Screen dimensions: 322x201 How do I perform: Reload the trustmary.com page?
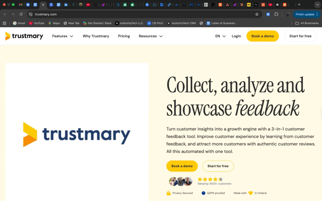tap(21, 14)
